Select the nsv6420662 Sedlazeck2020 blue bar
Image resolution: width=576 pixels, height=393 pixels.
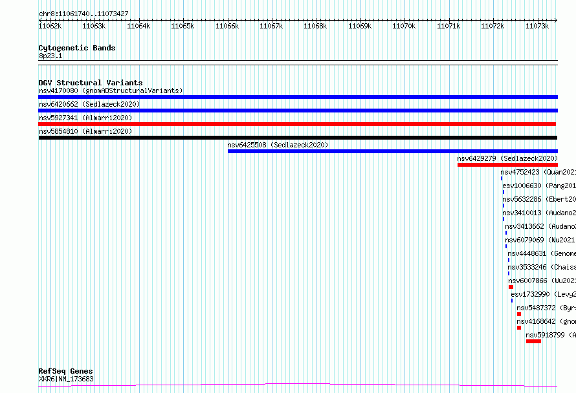click(298, 111)
